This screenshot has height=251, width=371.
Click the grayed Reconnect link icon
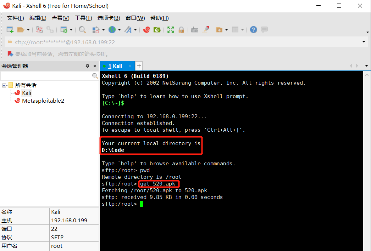coord(50,30)
